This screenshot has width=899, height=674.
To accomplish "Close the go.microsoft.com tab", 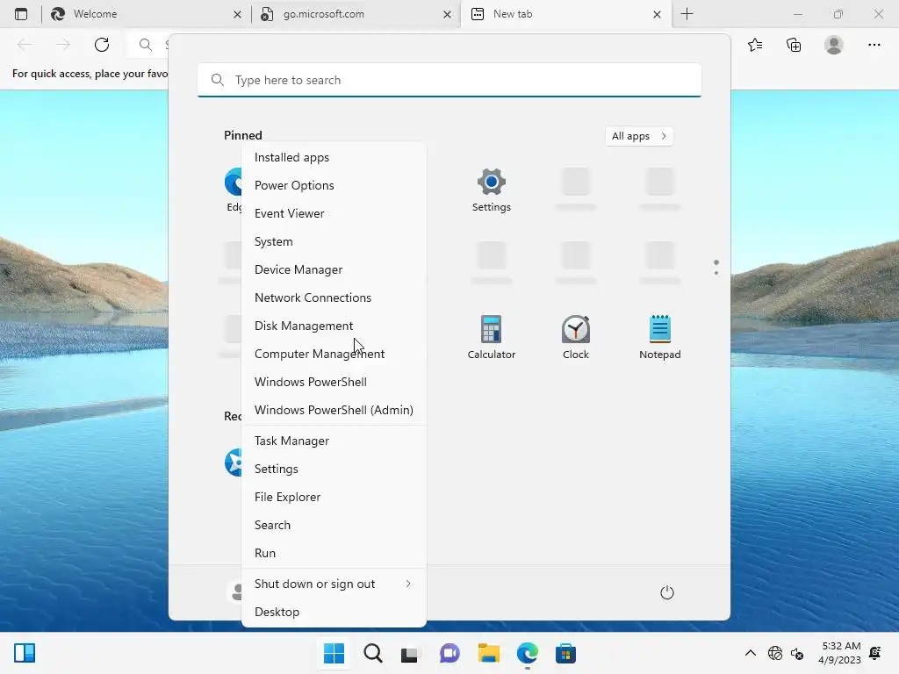I will click(447, 14).
